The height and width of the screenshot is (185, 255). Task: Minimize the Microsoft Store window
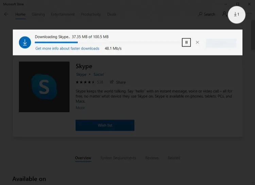tap(226, 4)
